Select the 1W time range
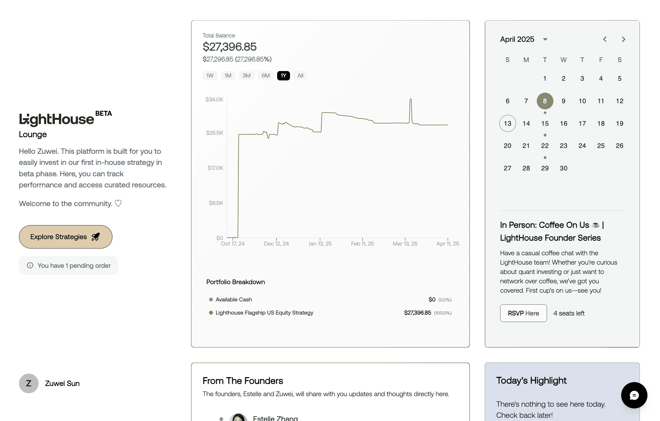Image resolution: width=660 pixels, height=421 pixels. 210,76
